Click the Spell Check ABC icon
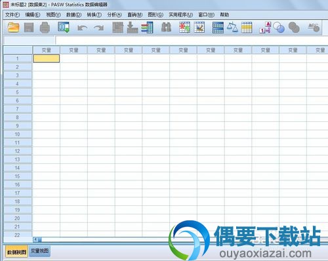Viewport: 328px width, 261px height. tap(314, 28)
